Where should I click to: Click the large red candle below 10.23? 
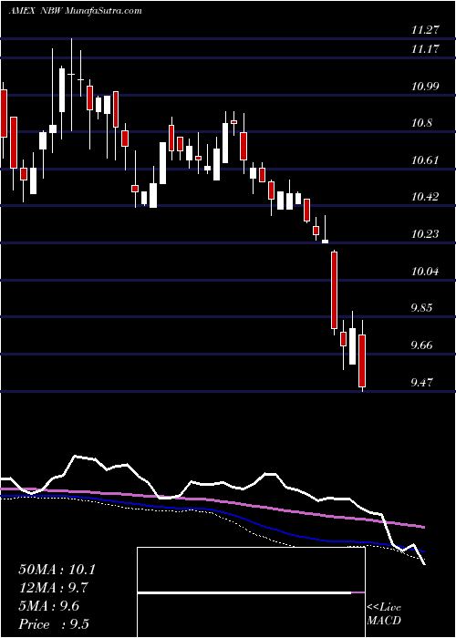(334, 290)
